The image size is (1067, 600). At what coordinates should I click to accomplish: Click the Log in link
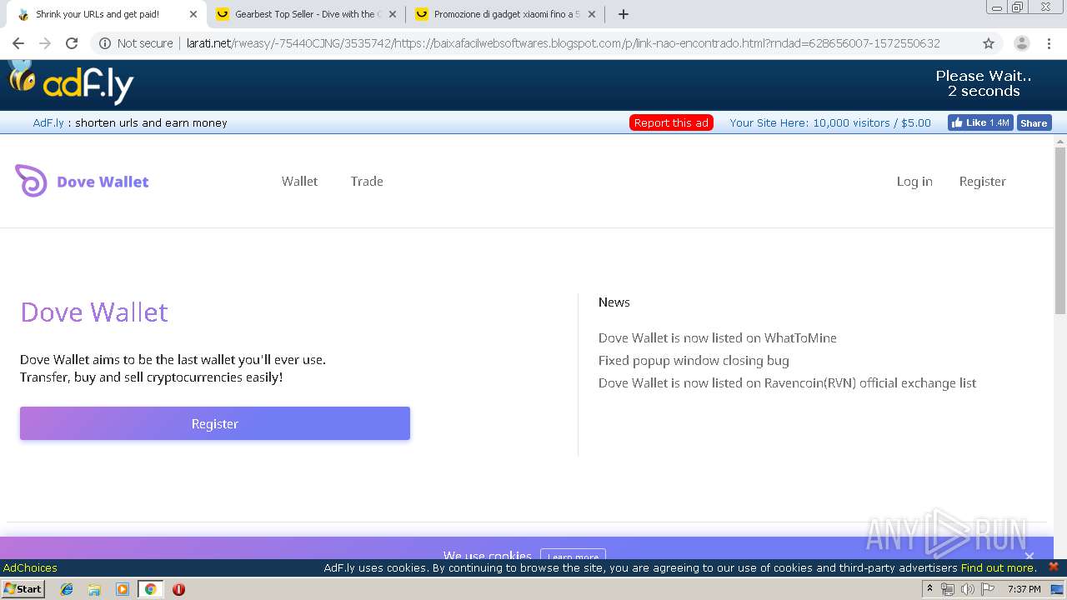pyautogui.click(x=914, y=181)
